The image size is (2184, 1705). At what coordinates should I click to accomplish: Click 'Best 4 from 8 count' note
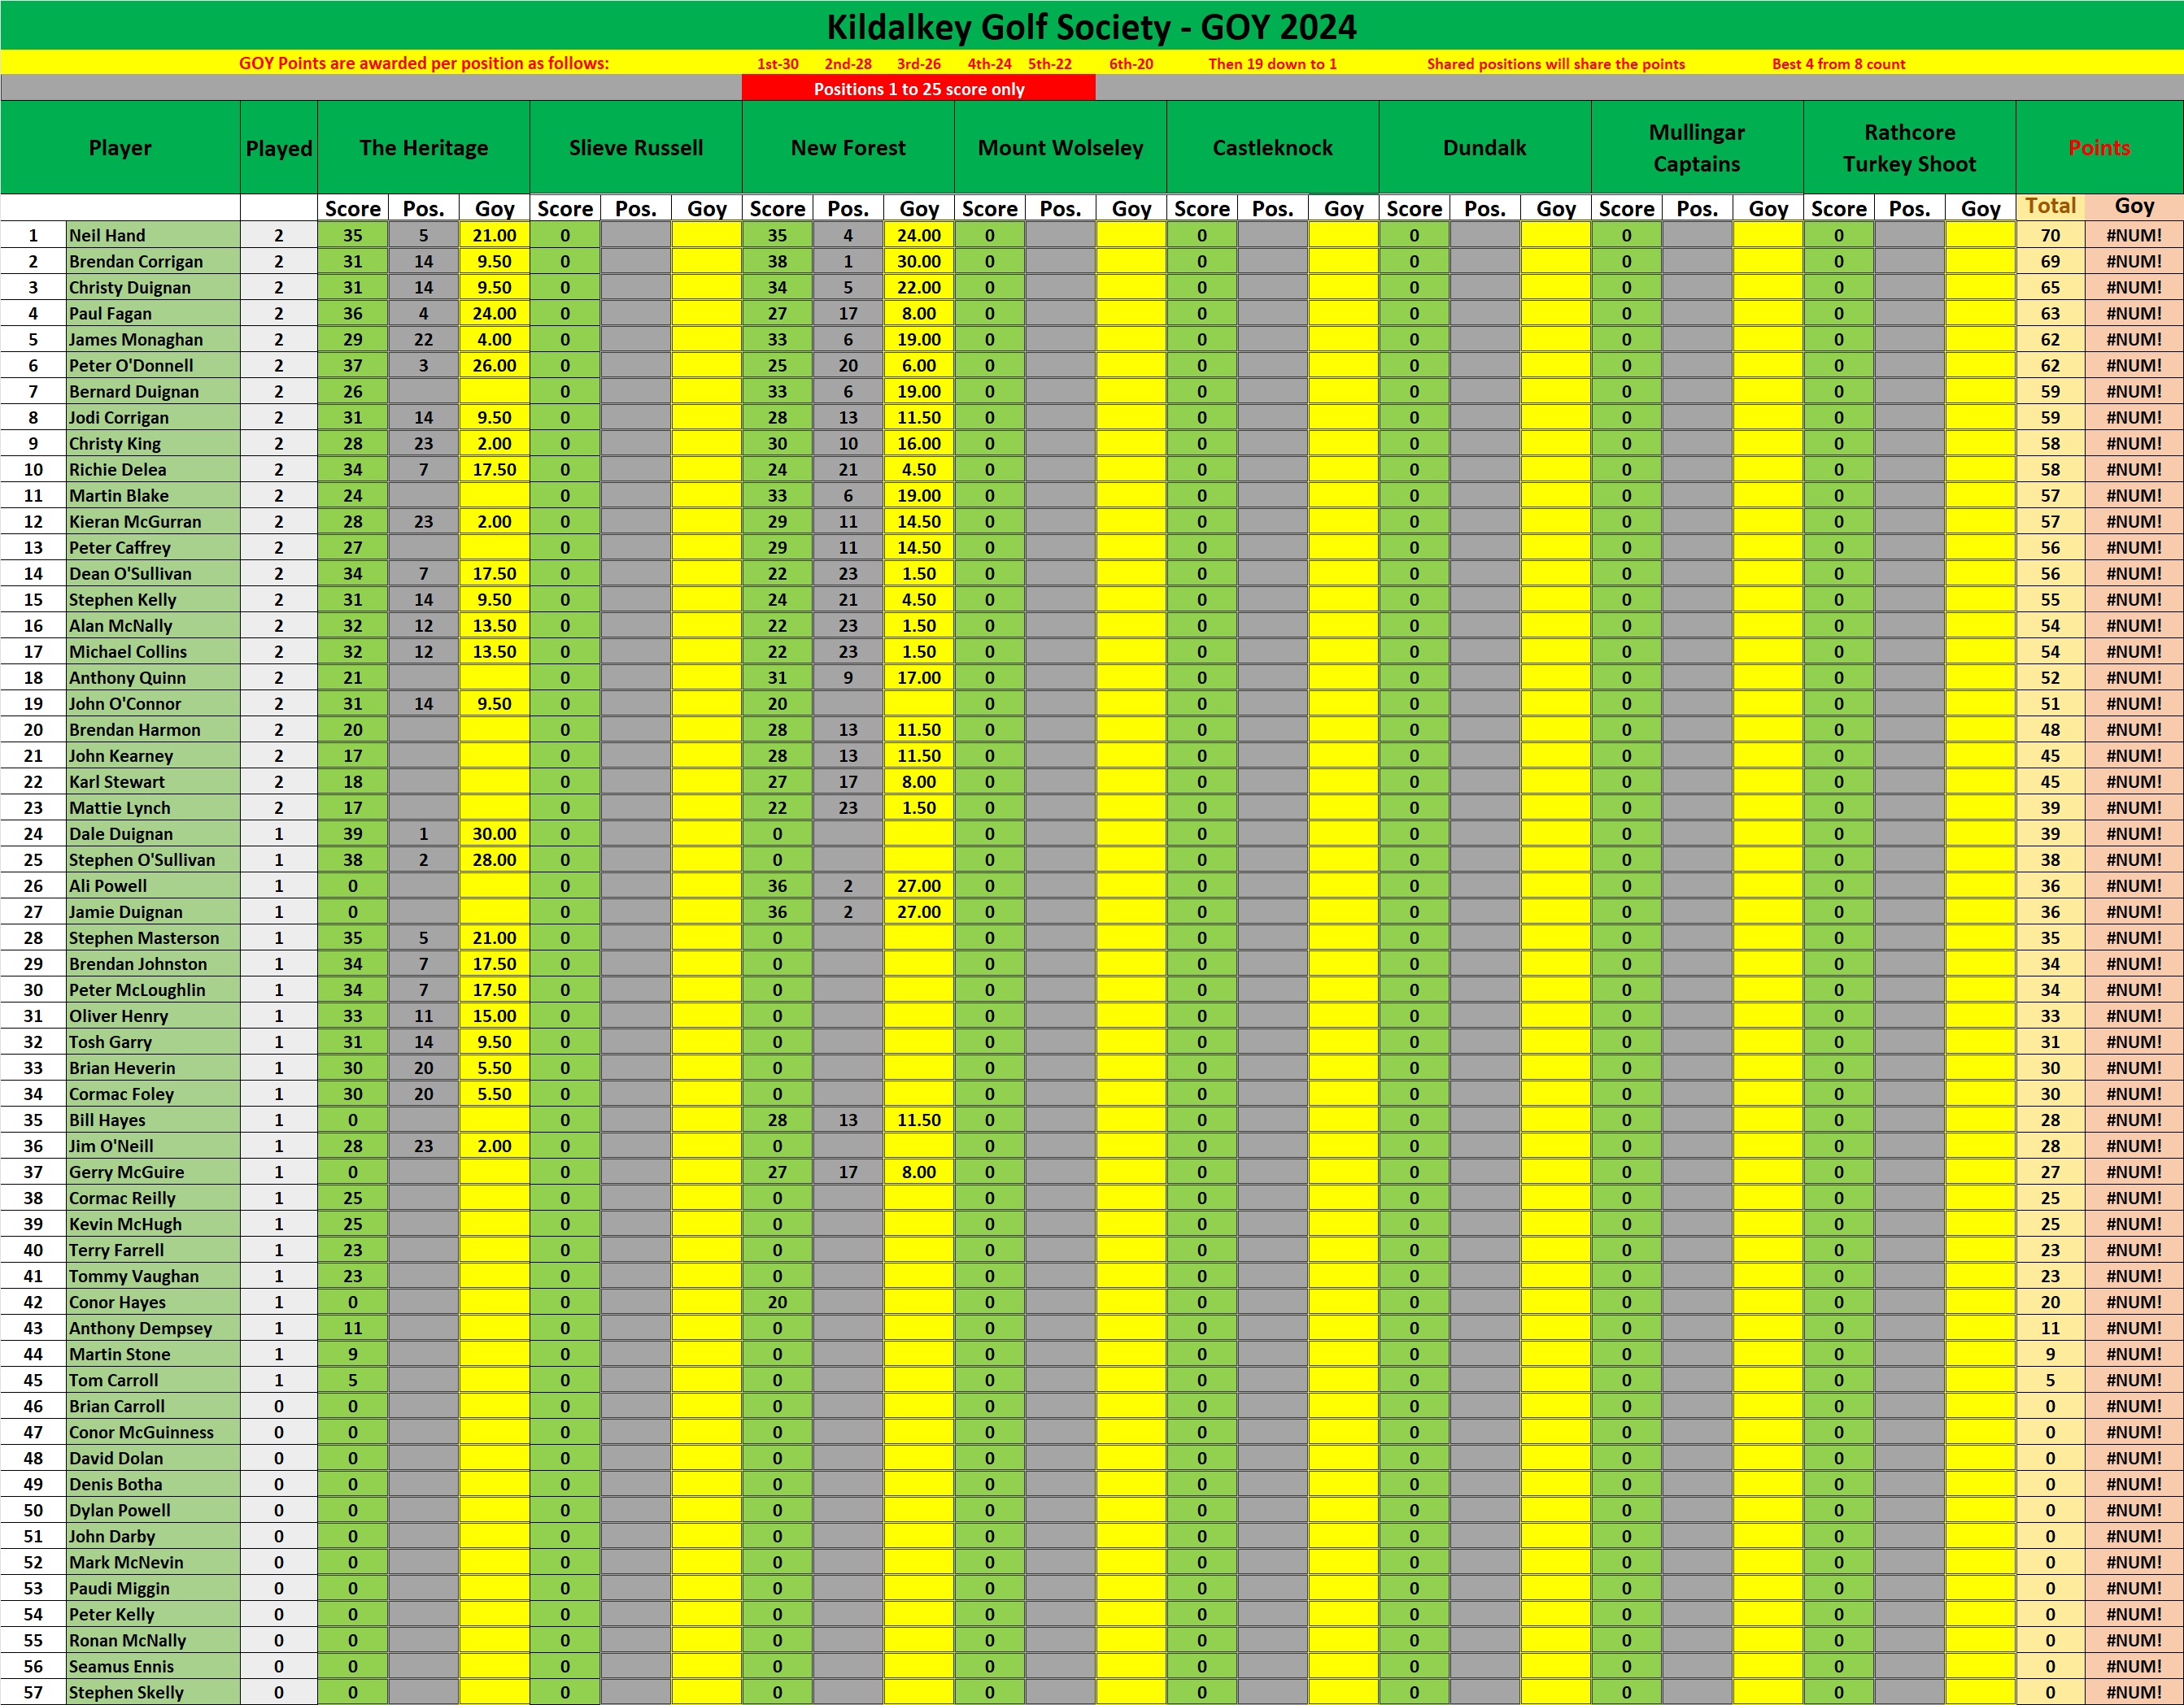coord(1838,64)
